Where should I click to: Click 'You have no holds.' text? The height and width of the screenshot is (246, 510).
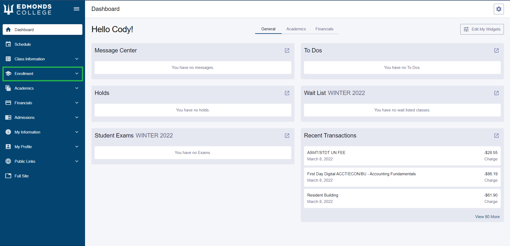click(x=193, y=110)
